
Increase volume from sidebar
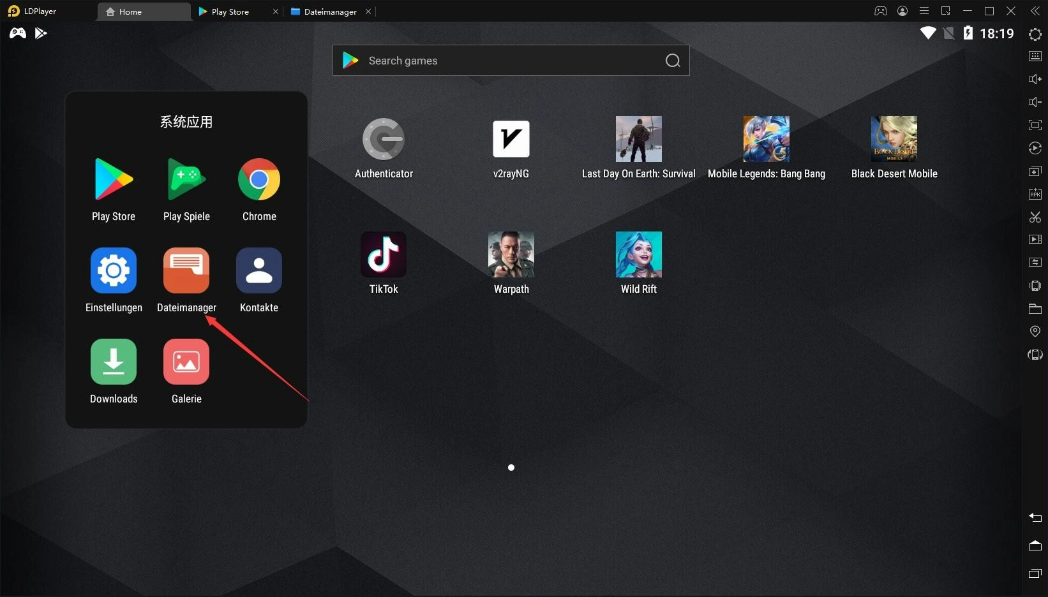[1035, 79]
